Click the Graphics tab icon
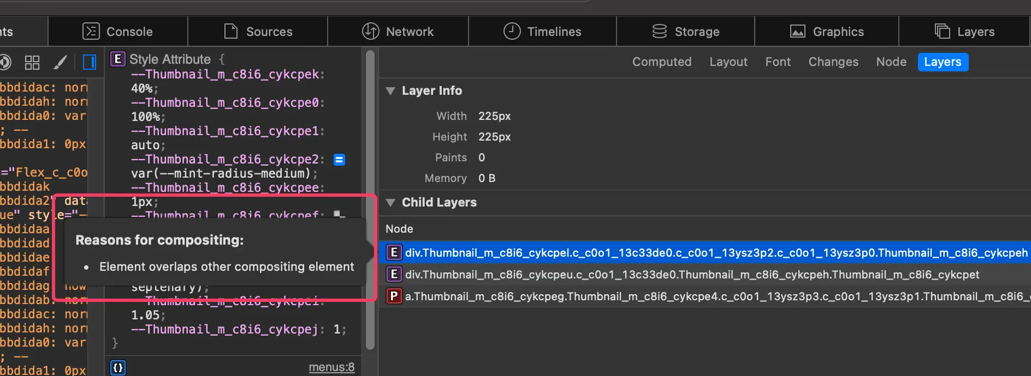Image resolution: width=1031 pixels, height=376 pixels. (798, 32)
